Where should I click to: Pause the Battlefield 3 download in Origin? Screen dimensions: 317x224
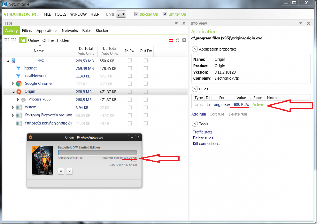click(61, 171)
